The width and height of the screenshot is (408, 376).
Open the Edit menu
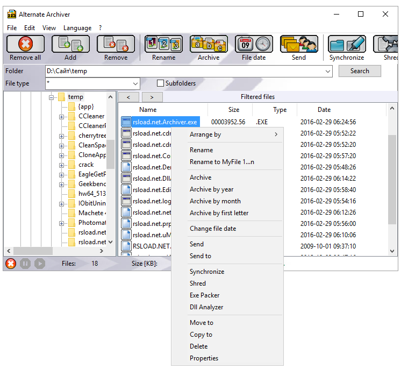coord(30,28)
